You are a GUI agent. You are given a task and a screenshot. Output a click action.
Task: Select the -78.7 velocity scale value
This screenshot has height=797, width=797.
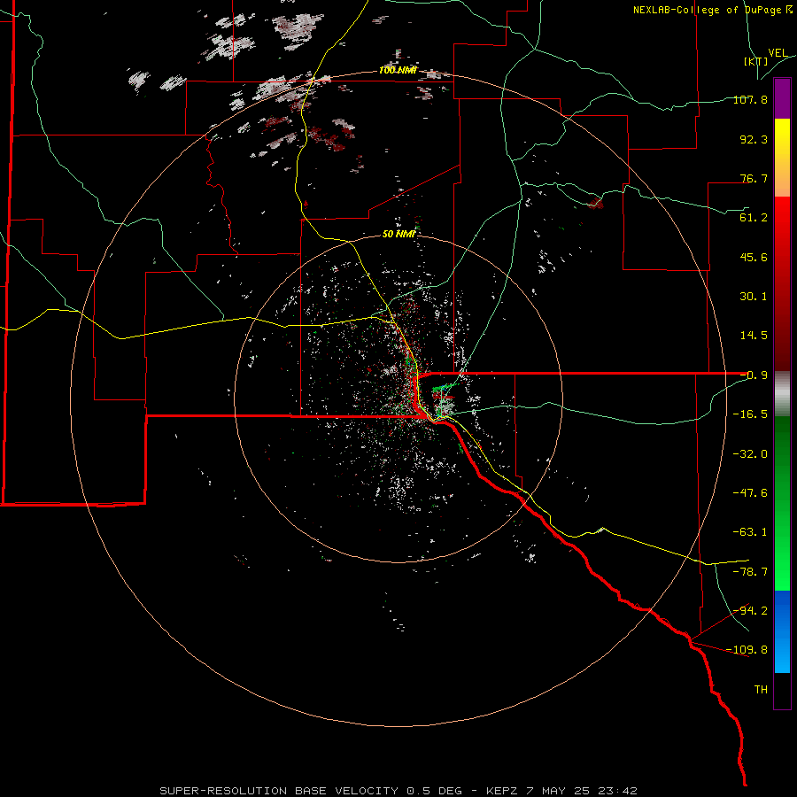[750, 572]
